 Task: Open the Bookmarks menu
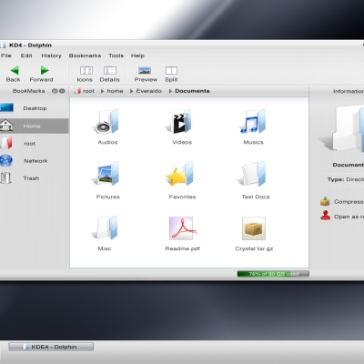pos(85,56)
